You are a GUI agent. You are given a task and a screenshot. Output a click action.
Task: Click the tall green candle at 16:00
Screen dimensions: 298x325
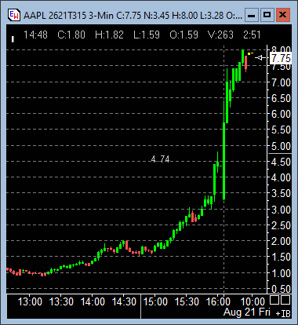224,161
